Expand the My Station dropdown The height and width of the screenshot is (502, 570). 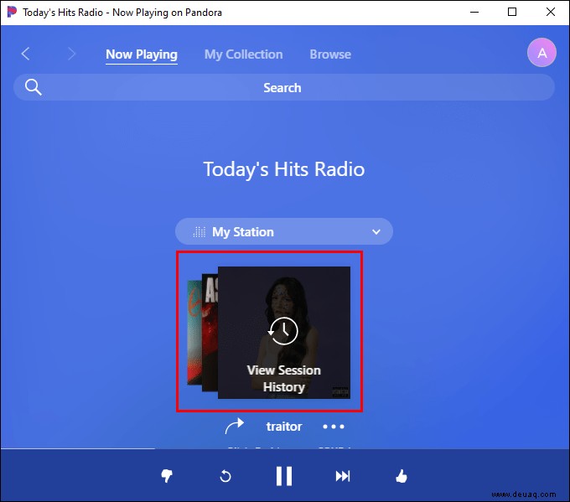point(284,231)
